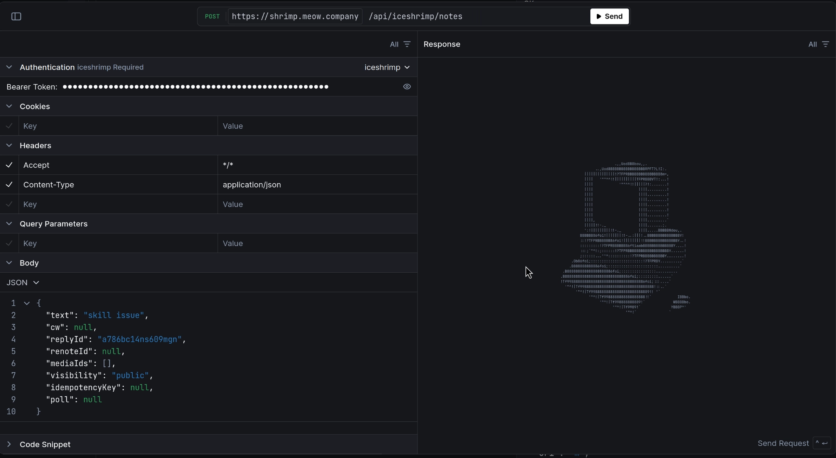The height and width of the screenshot is (458, 836).
Task: Open the JSON body type dropdown
Action: [23, 282]
